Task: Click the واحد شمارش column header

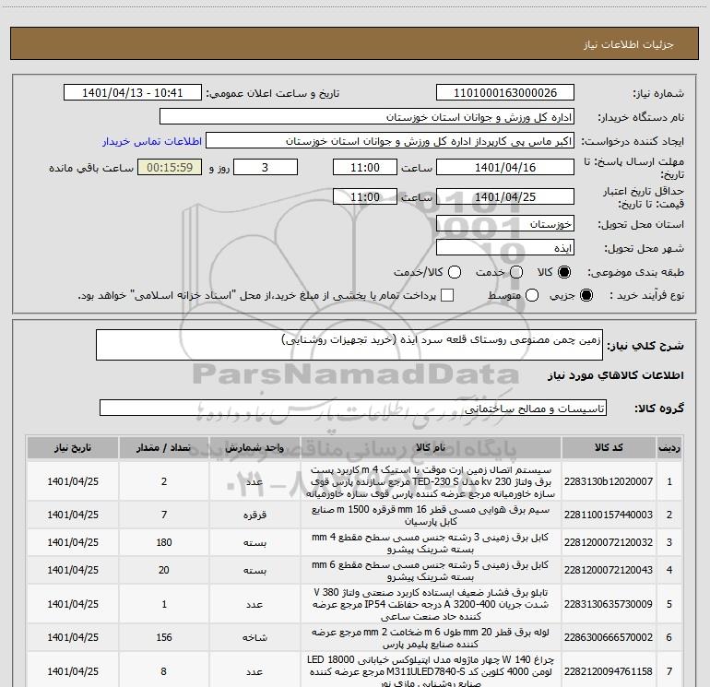Action: click(x=254, y=448)
